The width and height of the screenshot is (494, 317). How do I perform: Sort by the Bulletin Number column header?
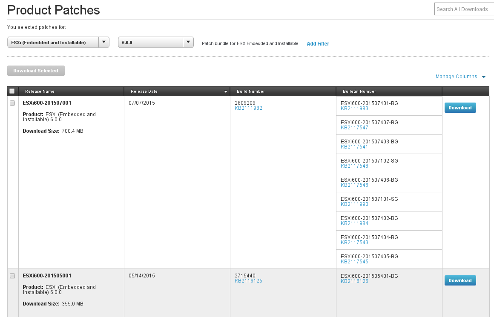point(359,91)
